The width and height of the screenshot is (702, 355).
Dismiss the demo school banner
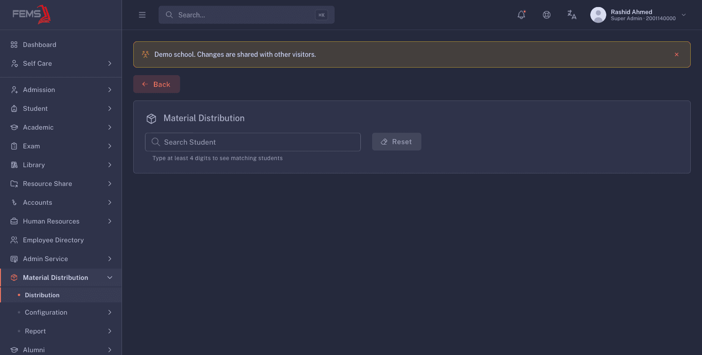pos(677,54)
